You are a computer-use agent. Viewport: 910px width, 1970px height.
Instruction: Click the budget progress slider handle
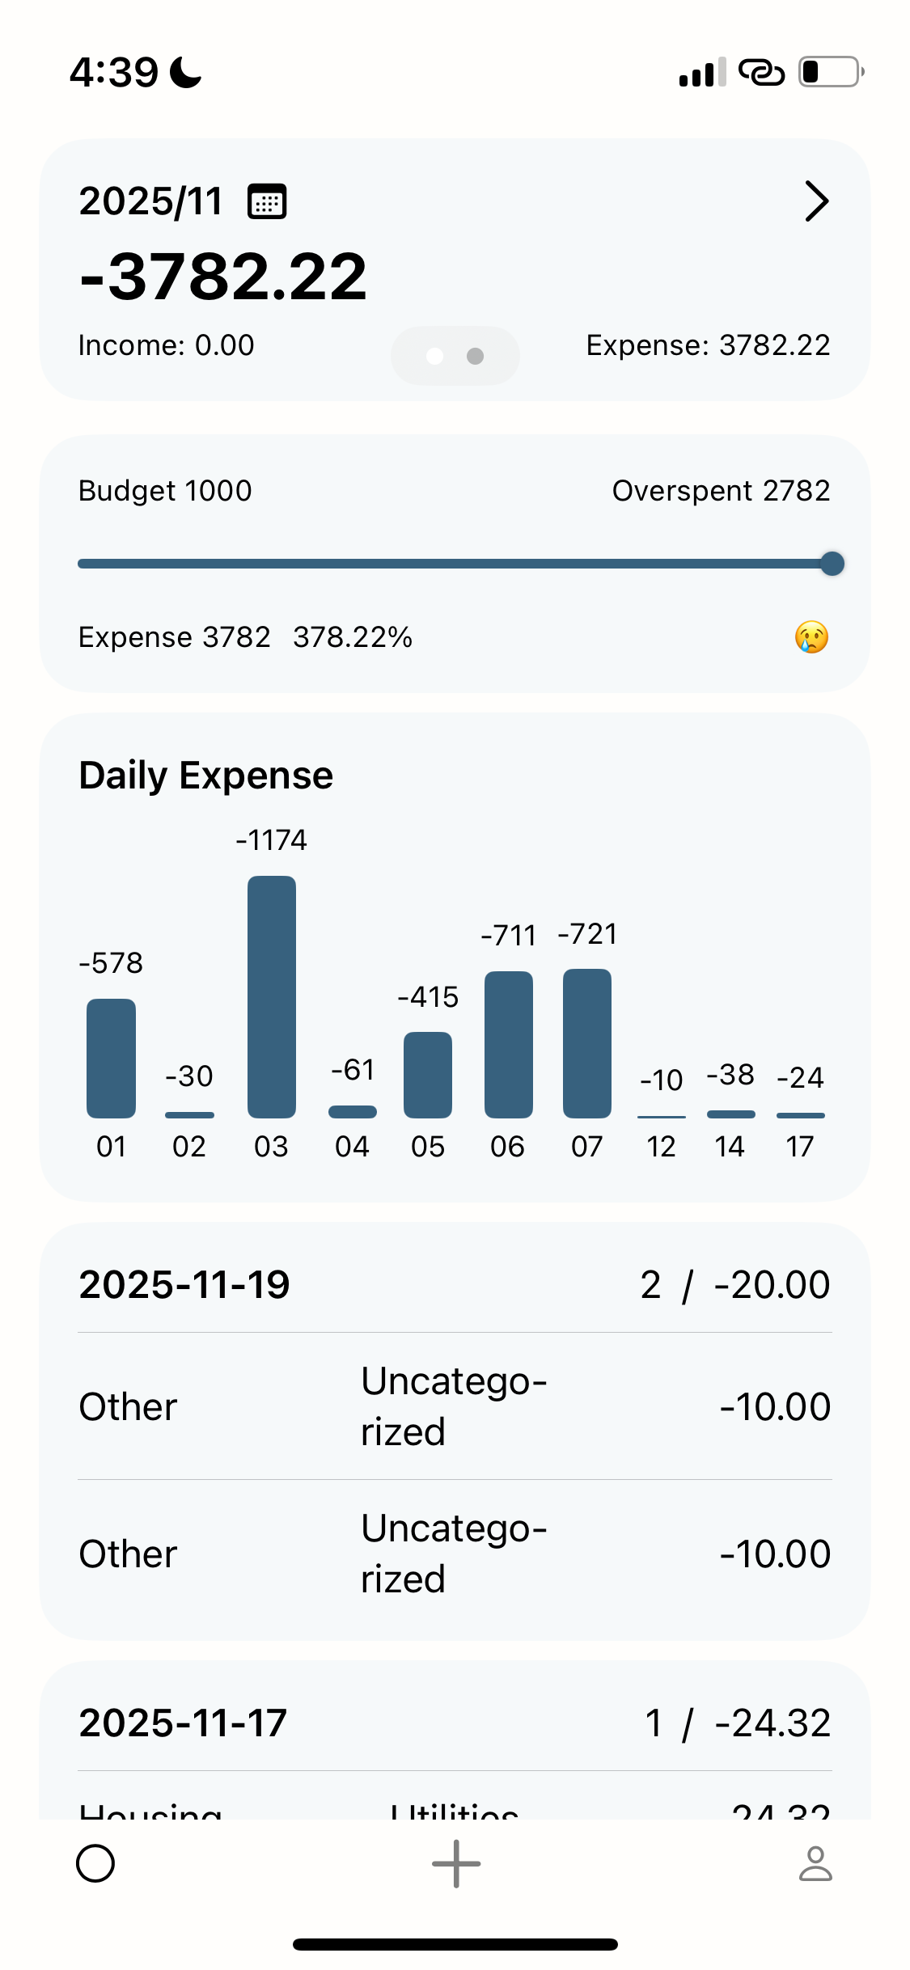click(832, 564)
